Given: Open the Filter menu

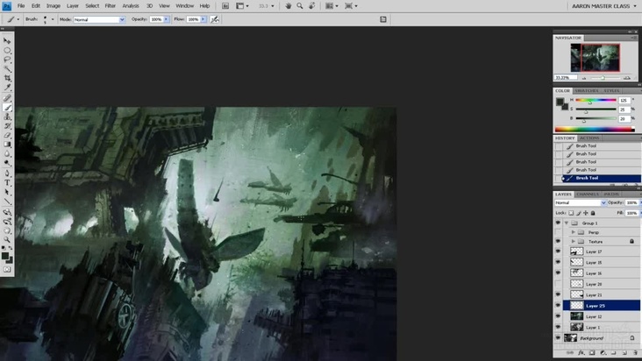Looking at the screenshot, I should point(111,6).
